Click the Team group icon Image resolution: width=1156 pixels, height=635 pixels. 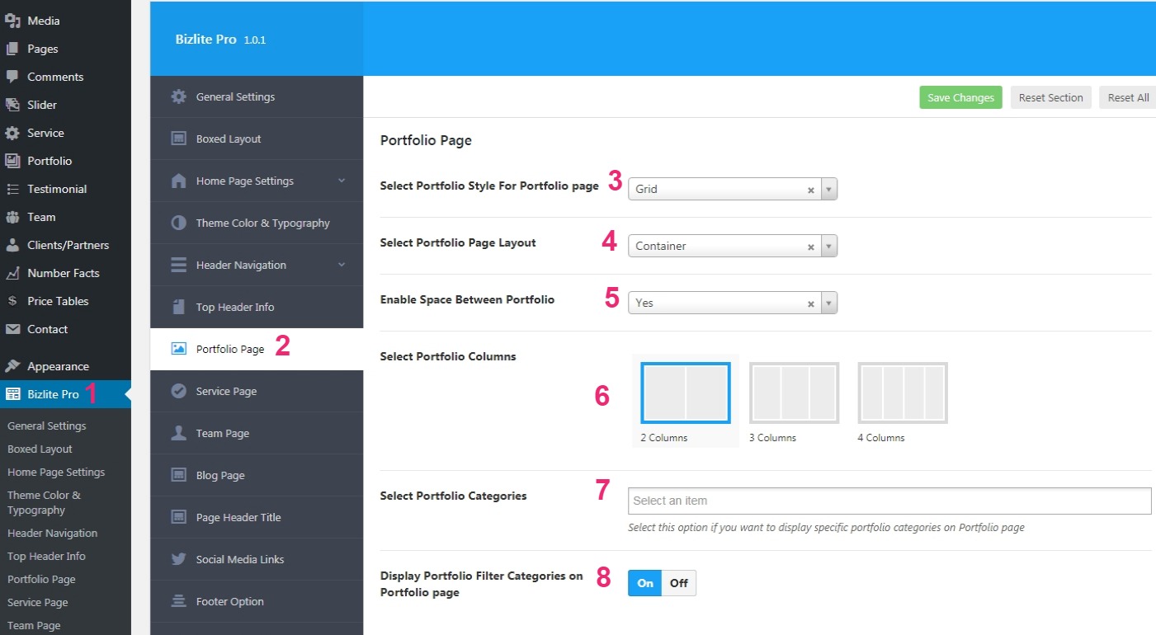pyautogui.click(x=12, y=217)
